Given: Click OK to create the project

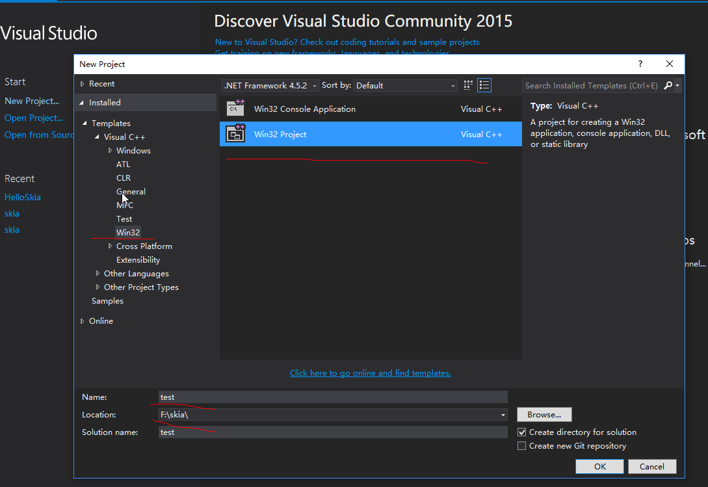Looking at the screenshot, I should pos(599,467).
